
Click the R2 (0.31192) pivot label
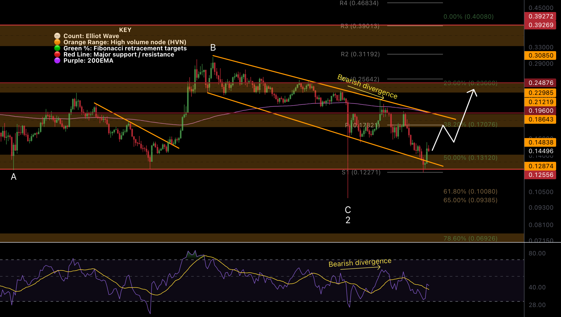(x=360, y=54)
